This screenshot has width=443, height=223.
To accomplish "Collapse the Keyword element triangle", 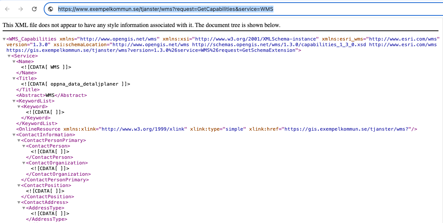I will [19, 107].
